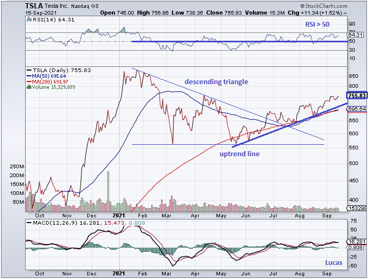Click the Lucas signature text
The image size is (368, 279).
[333, 263]
